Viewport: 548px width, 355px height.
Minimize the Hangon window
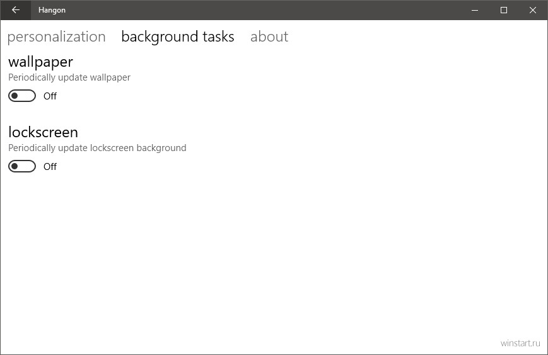(x=475, y=10)
